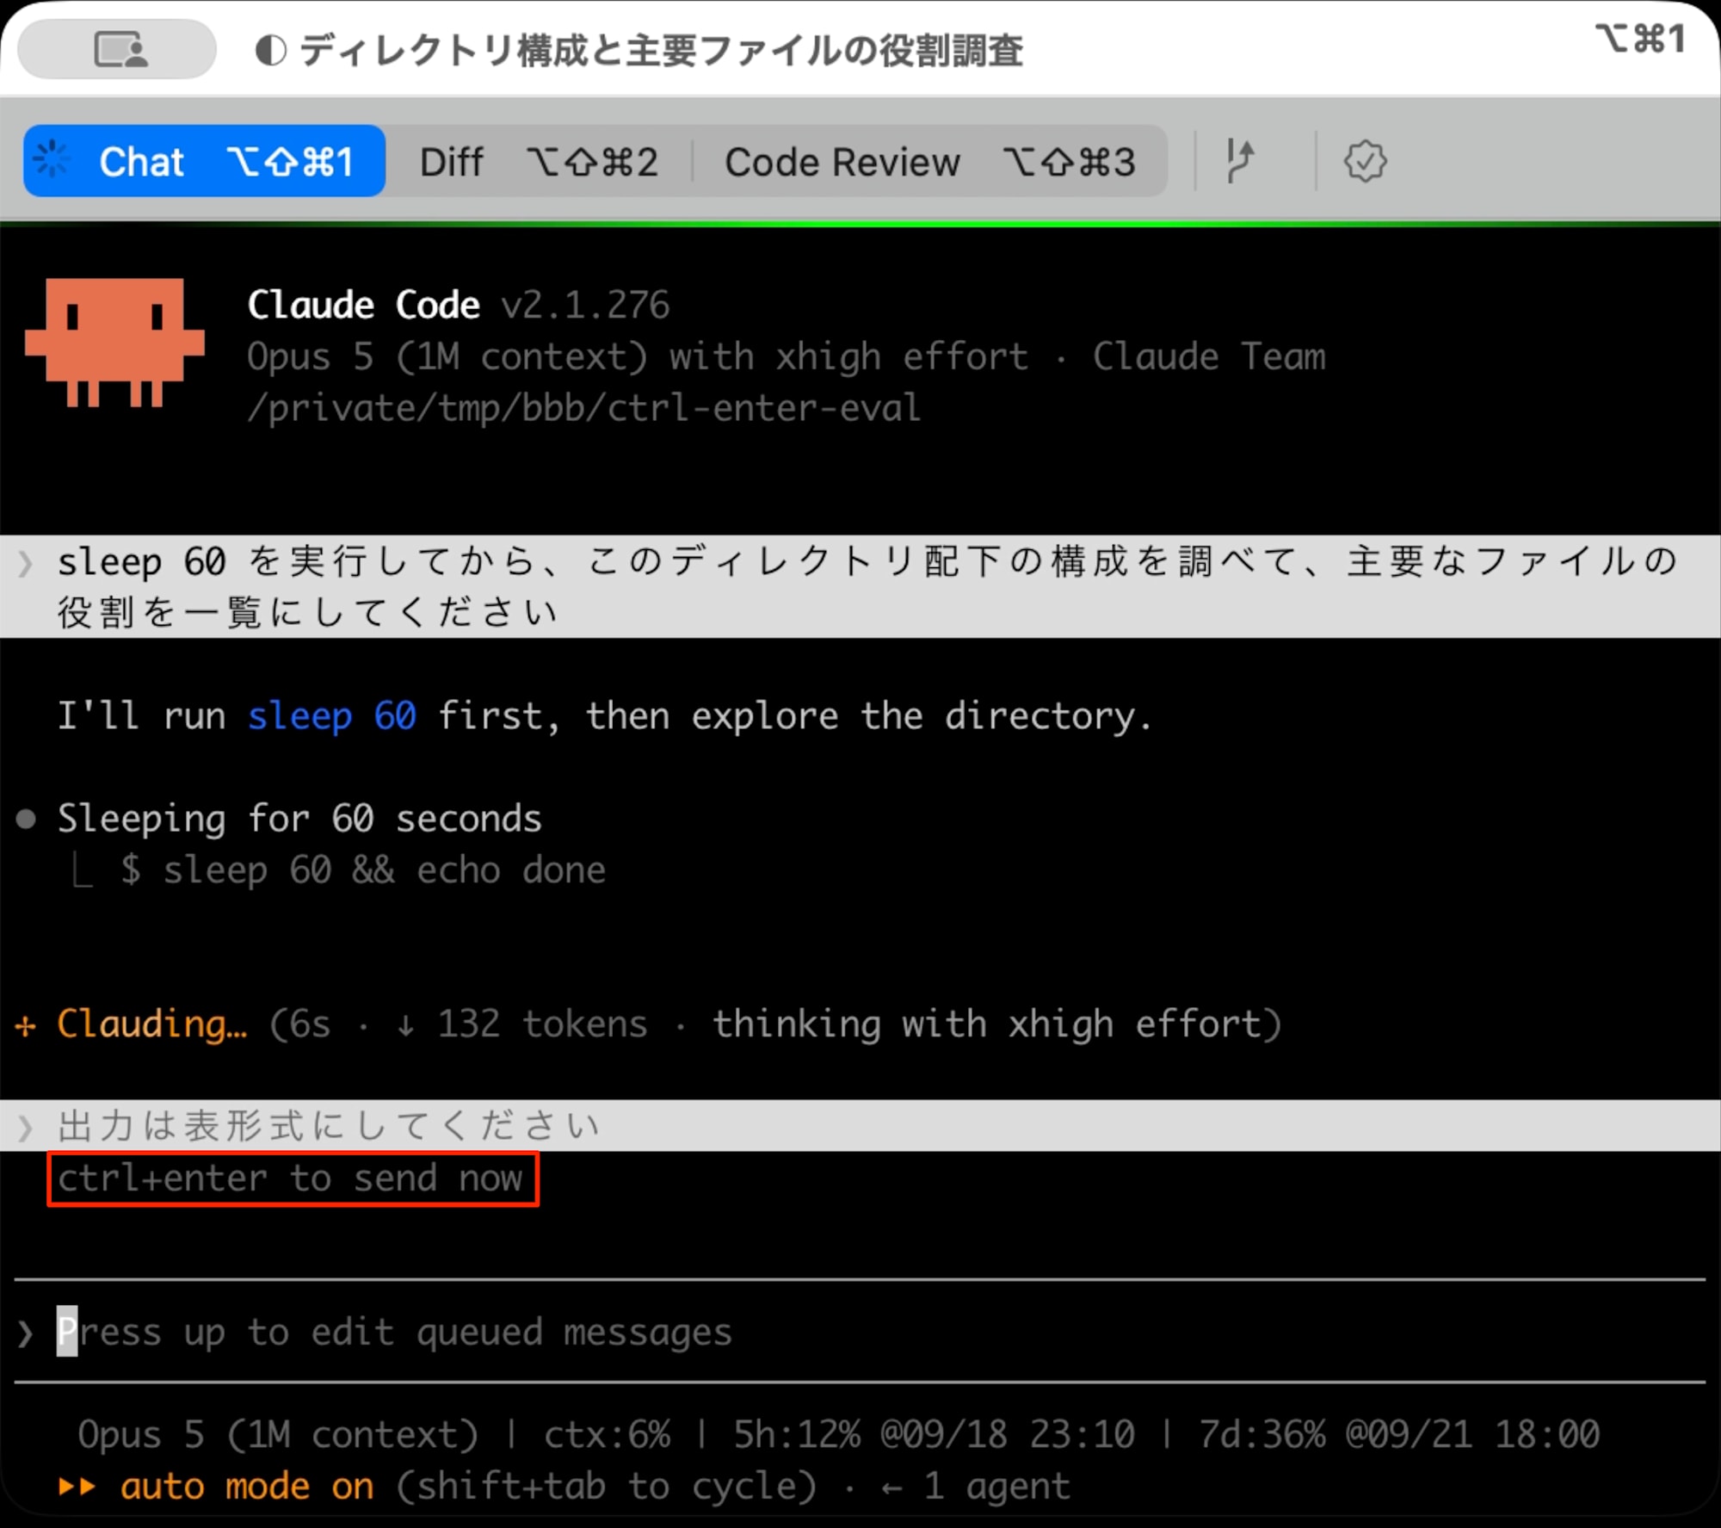Switch to the Diff tab
This screenshot has height=1528, width=1721.
(x=539, y=161)
